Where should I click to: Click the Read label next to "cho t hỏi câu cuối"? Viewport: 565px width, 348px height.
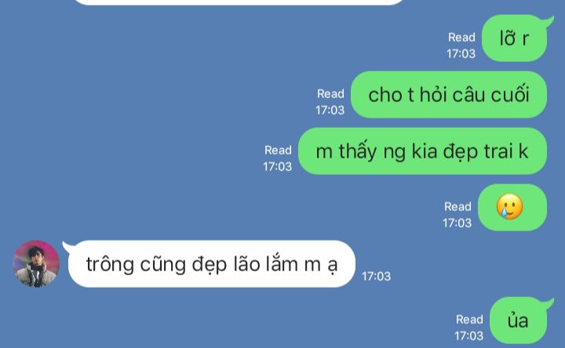coord(330,94)
